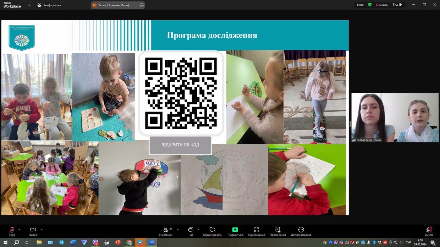
Task: Open Windows taskbar search
Action: 16,242
